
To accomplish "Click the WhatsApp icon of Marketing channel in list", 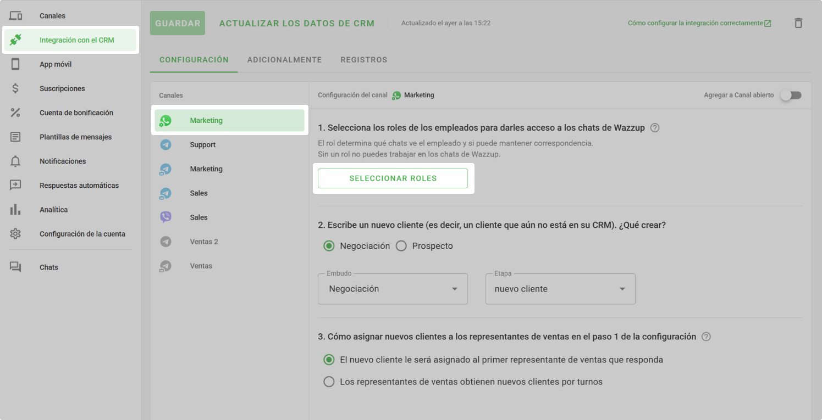I will click(x=165, y=121).
